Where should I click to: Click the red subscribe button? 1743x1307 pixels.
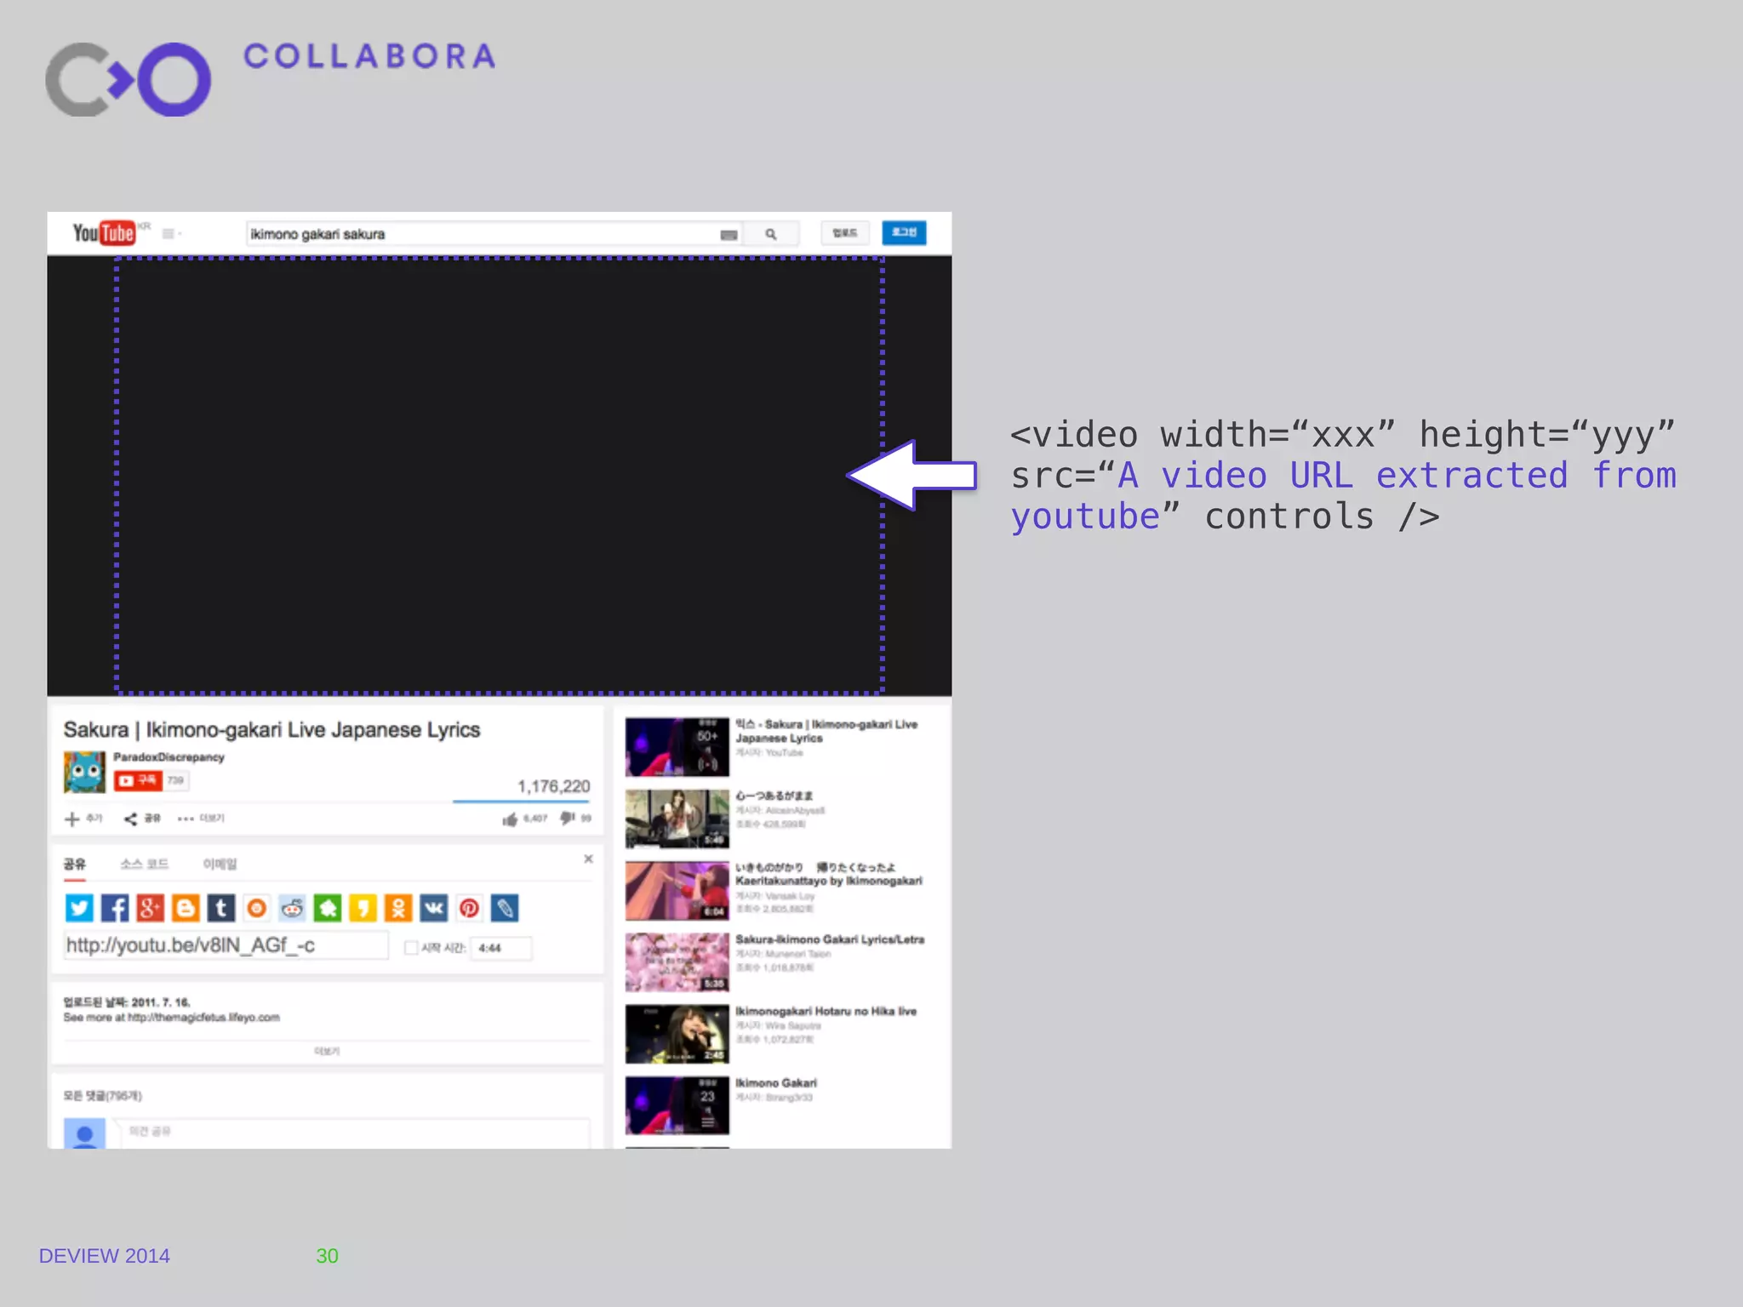[x=138, y=780]
